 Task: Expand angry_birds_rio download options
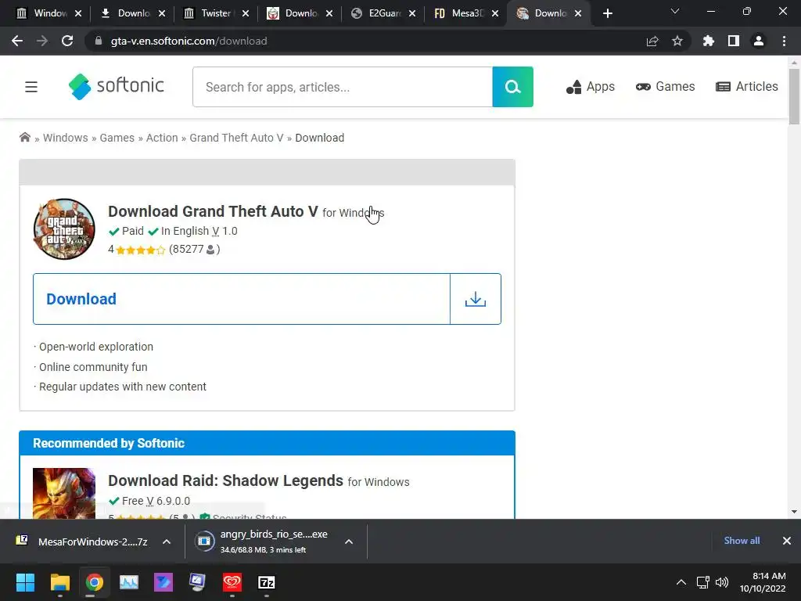coord(349,542)
